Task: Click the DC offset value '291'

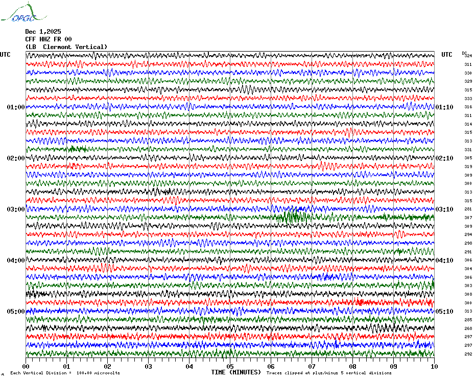Action: (468, 251)
